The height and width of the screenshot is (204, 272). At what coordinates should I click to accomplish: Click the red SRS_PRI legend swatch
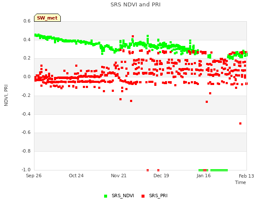tap(143, 196)
